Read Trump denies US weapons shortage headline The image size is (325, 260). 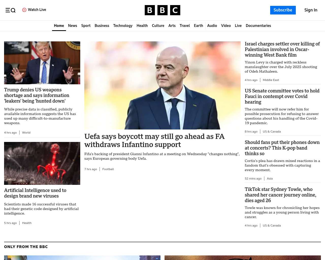click(x=37, y=95)
